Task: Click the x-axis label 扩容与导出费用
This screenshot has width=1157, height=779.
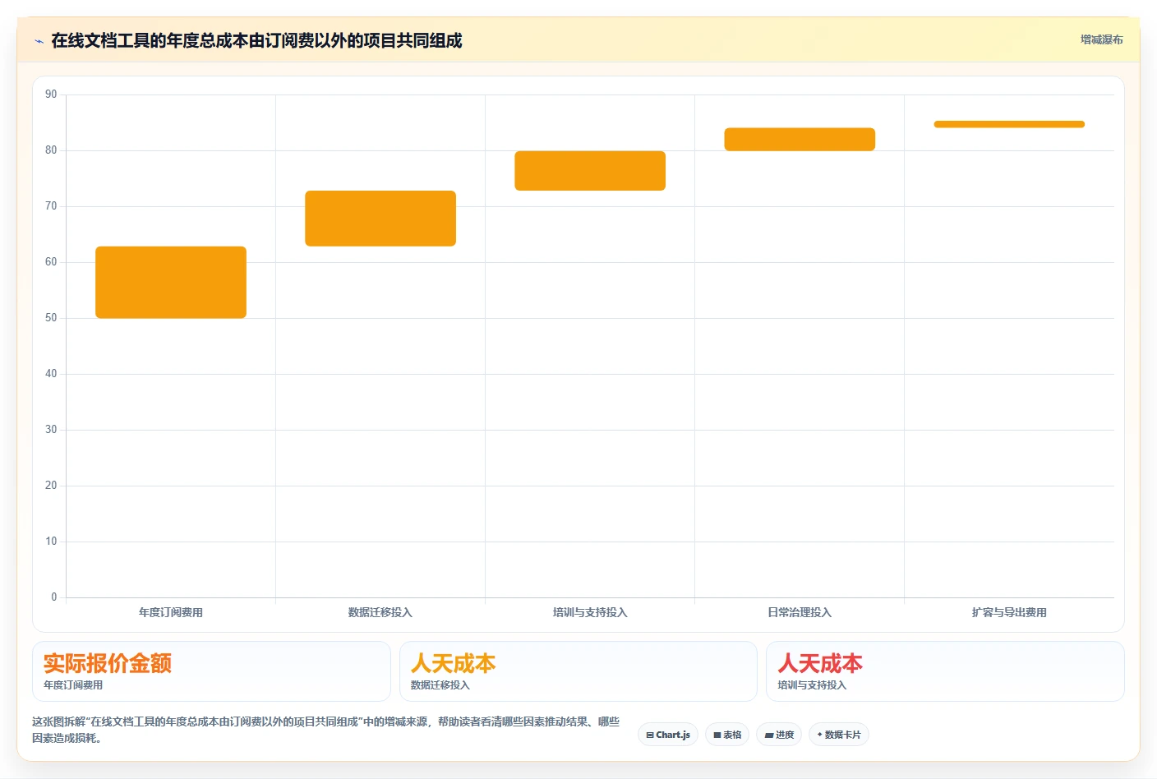Action: pos(1009,612)
